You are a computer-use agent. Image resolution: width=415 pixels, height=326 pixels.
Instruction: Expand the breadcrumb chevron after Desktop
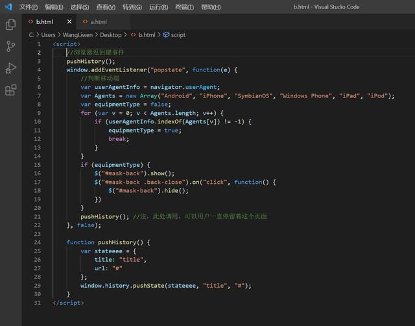click(125, 34)
